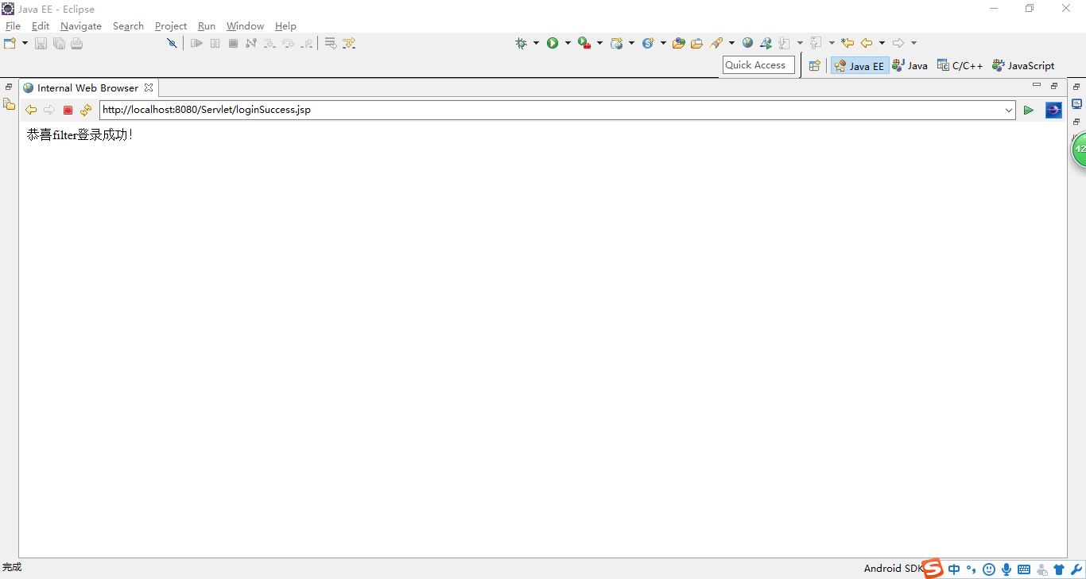Open the Navigate menu

[x=81, y=26]
